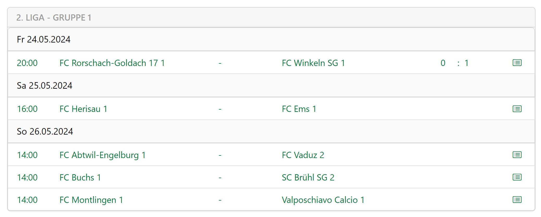The image size is (541, 217).
Task: Open FC Ems 1 team page
Action: (299, 109)
